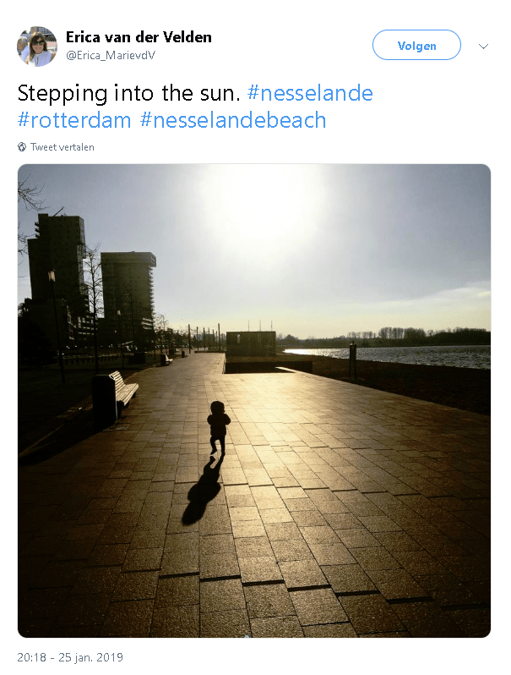Image resolution: width=511 pixels, height=675 pixels.
Task: Click the bench in the tweet photo
Action: coord(115,397)
